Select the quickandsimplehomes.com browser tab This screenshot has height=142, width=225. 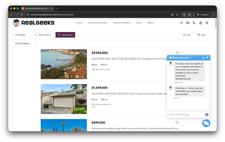coord(37,8)
